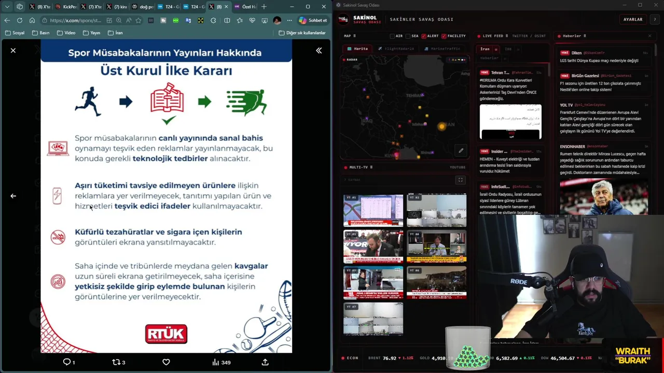This screenshot has width=664, height=373.
Task: Focus the x.com address bar
Action: pos(76,20)
